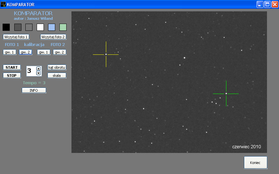Viewport: 279px width, 174px height.
Task: Click the Wczytaj foto 2 button
Action: pos(53,37)
